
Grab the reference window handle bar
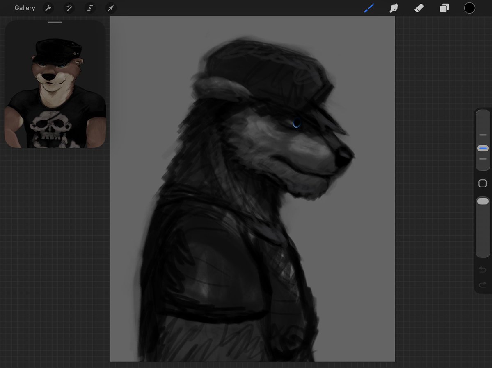55,22
